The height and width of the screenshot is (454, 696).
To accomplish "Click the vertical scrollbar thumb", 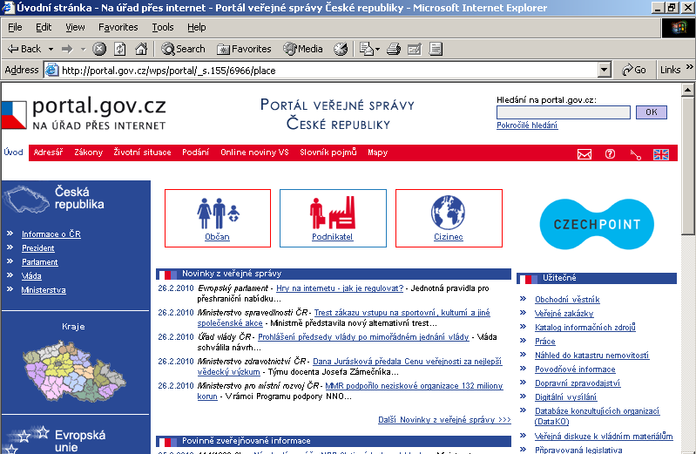I will click(688, 166).
